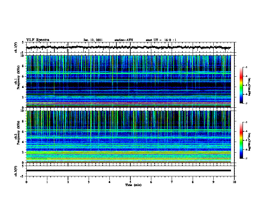Click the ch.1 color scale bar
The height and width of the screenshot is (204, 264).
tap(241, 85)
